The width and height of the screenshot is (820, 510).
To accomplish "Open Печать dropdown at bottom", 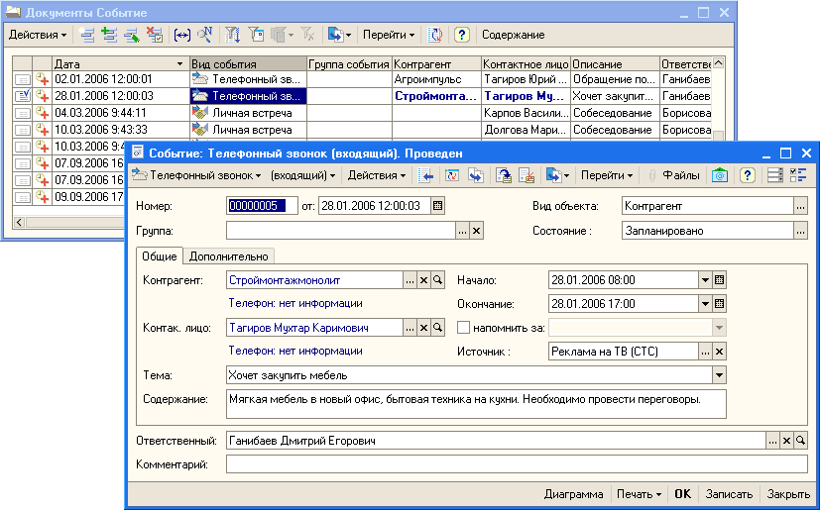I will 639,494.
